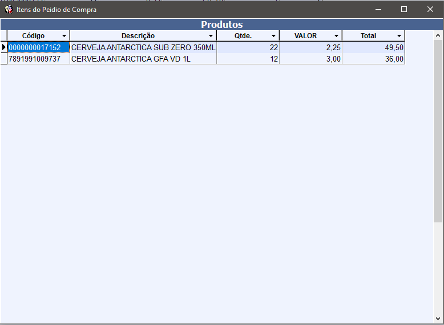Expand the Descrição column filter arrow
The height and width of the screenshot is (325, 444).
tap(211, 36)
